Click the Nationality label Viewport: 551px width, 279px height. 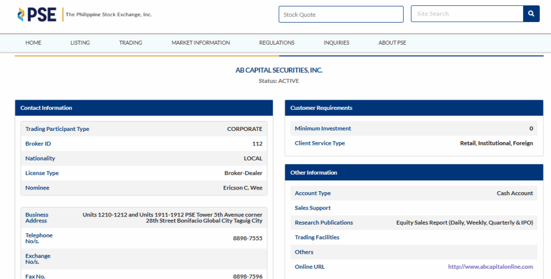tap(40, 158)
